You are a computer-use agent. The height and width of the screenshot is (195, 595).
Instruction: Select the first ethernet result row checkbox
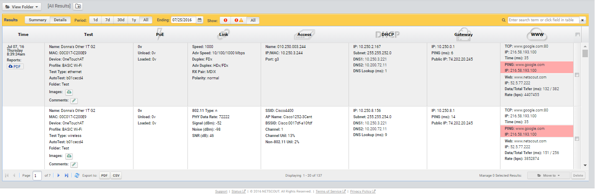(577, 75)
